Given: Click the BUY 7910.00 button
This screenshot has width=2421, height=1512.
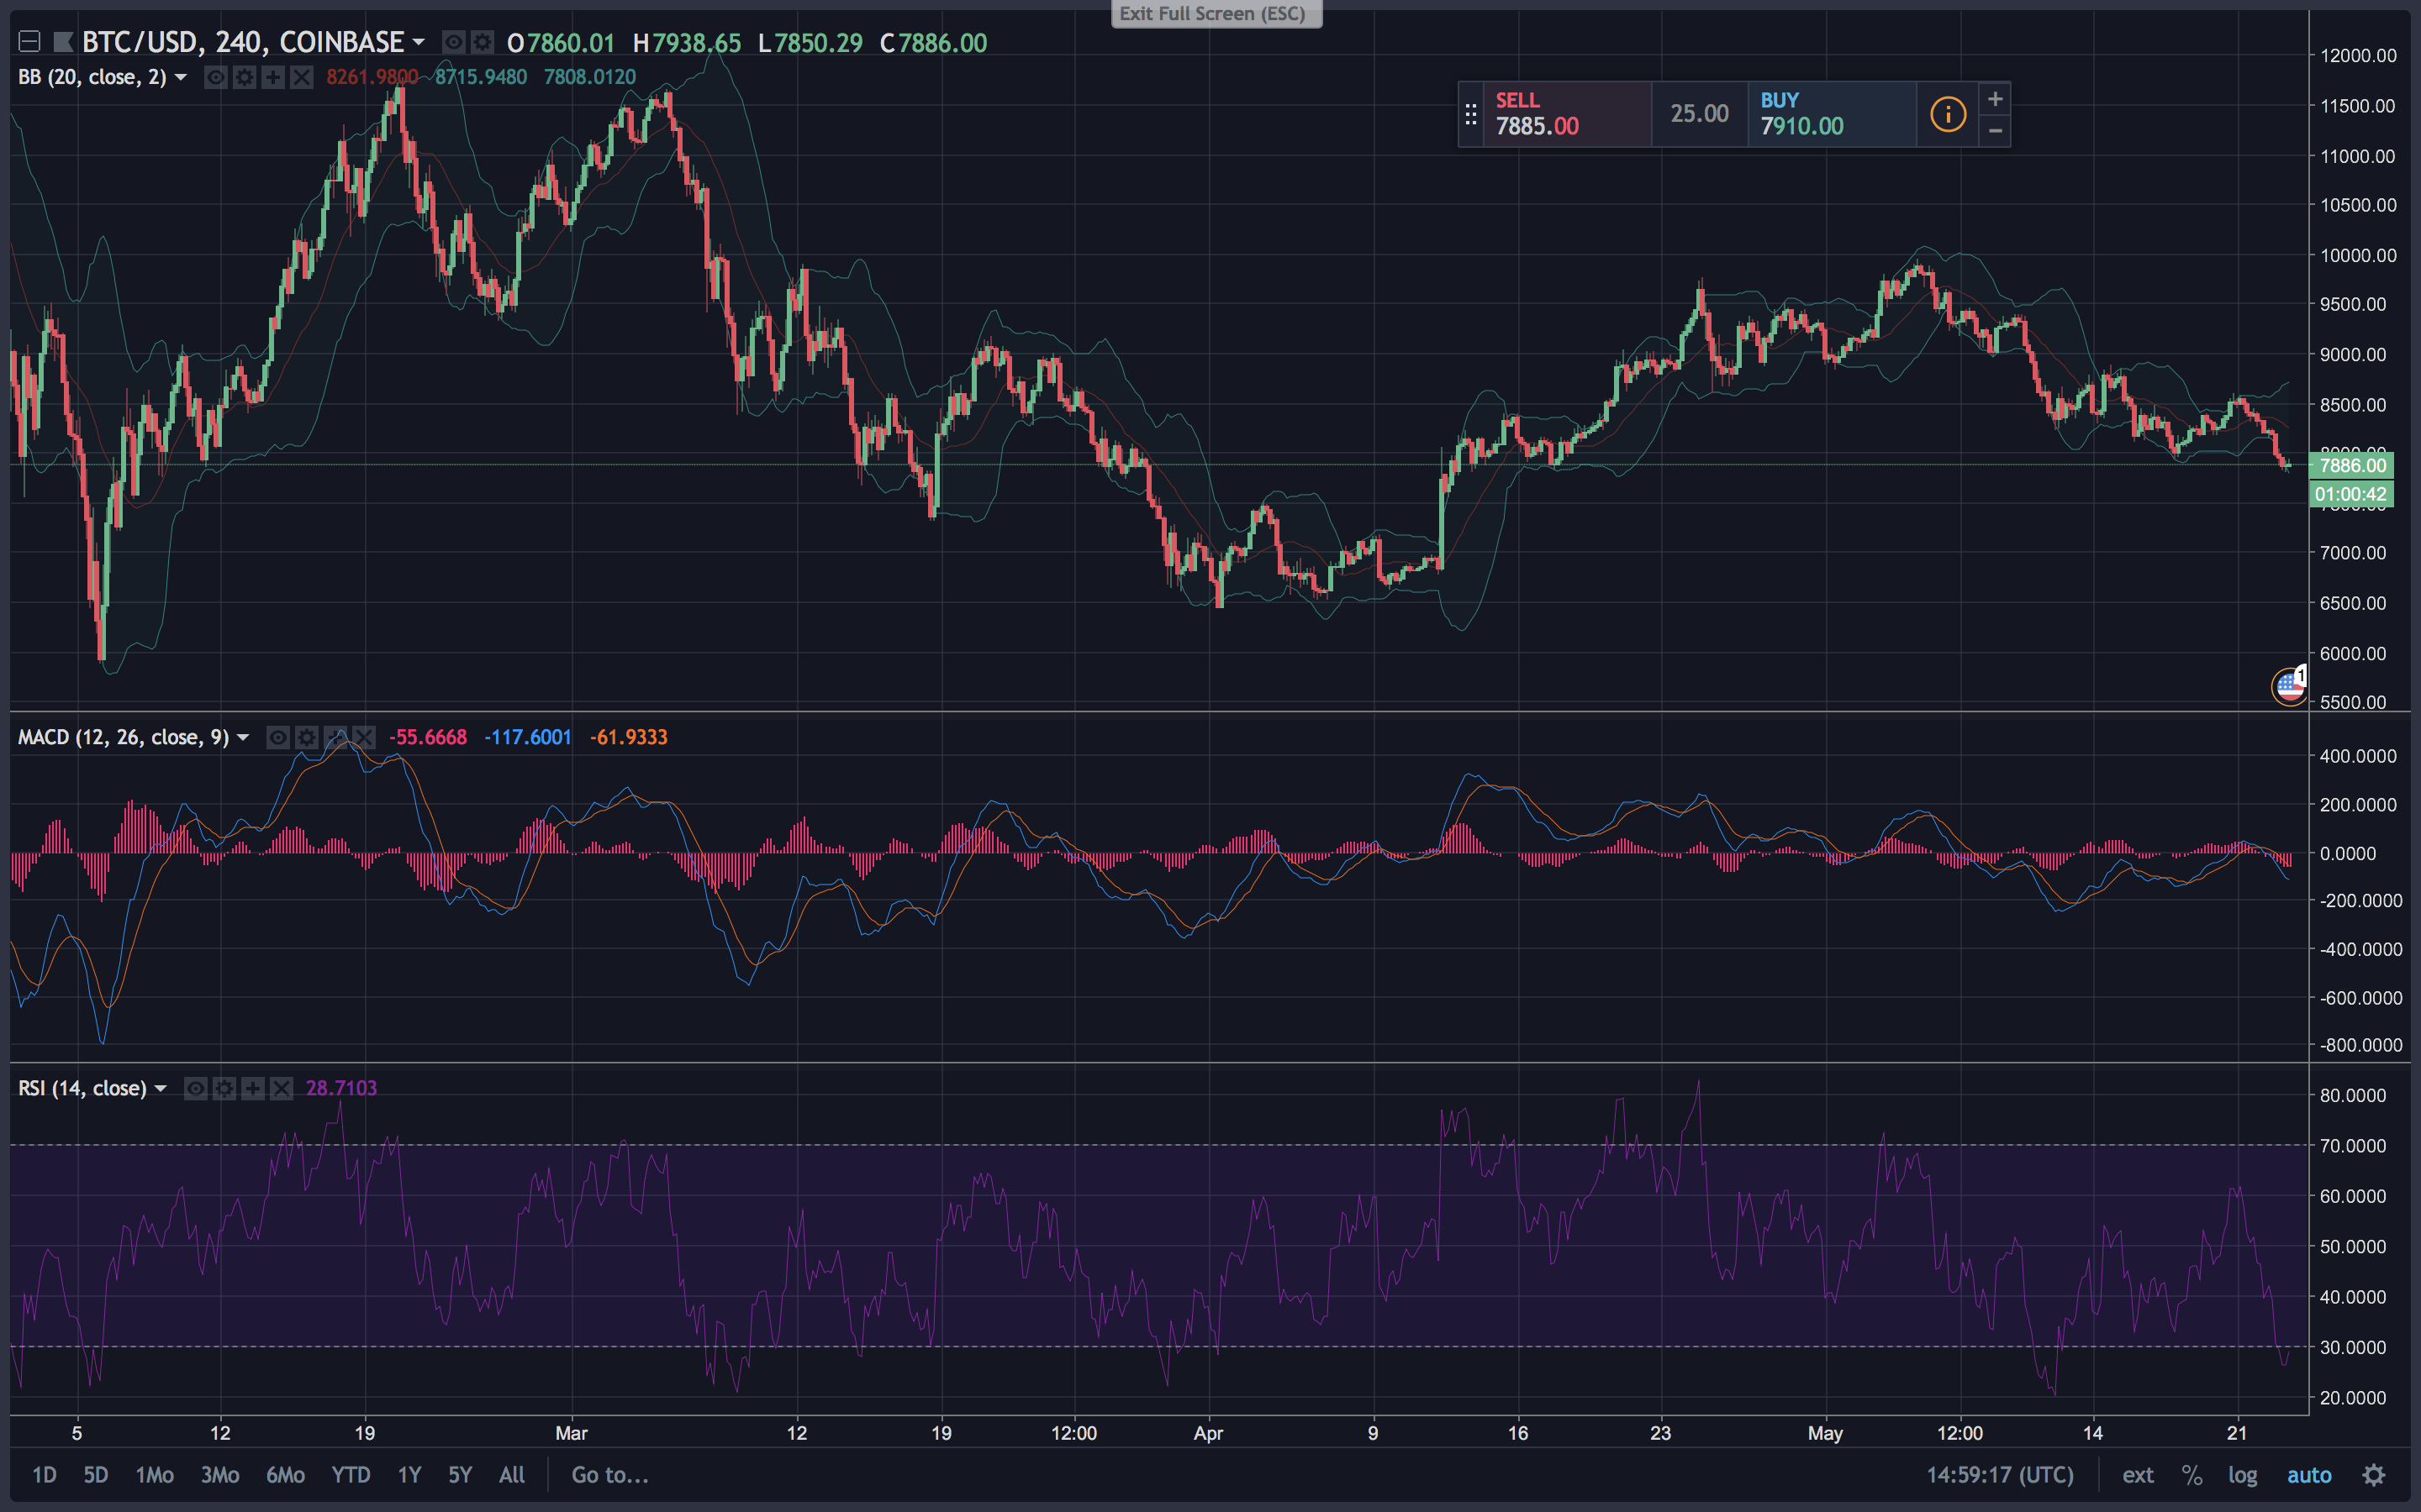Looking at the screenshot, I should [1832, 114].
